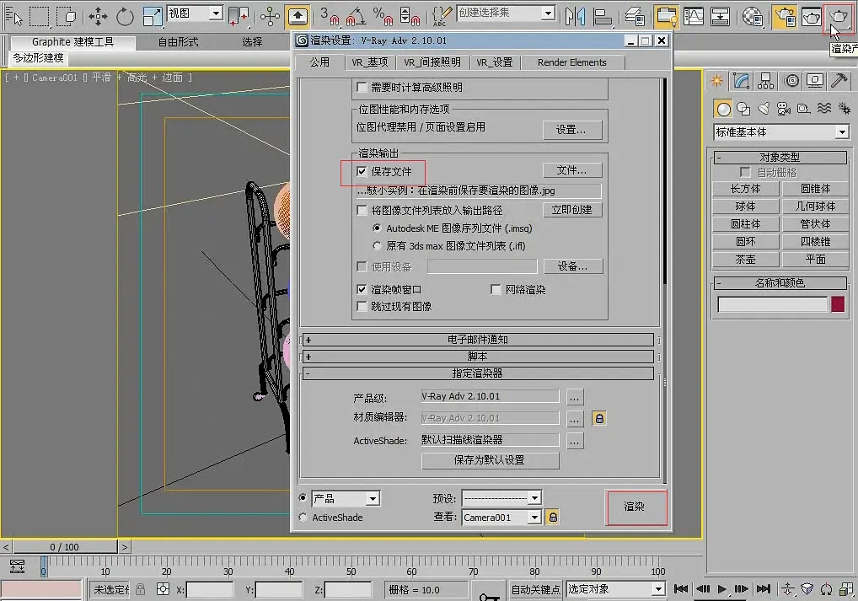This screenshot has width=858, height=601.
Task: Switch to the VR_间接照明 tab
Action: [432, 62]
